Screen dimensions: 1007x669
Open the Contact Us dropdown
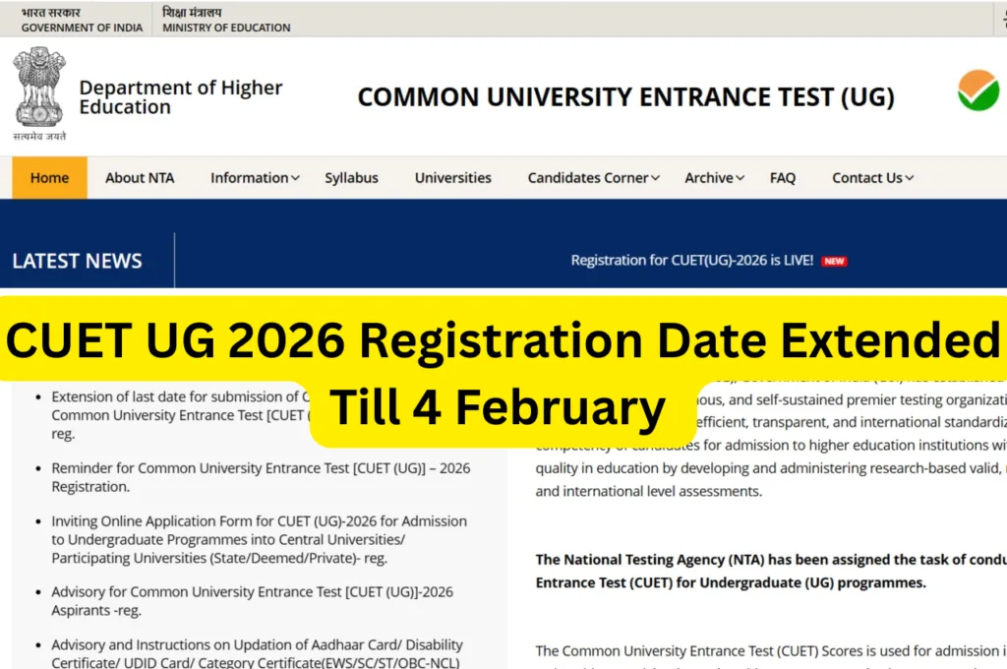[x=871, y=177]
